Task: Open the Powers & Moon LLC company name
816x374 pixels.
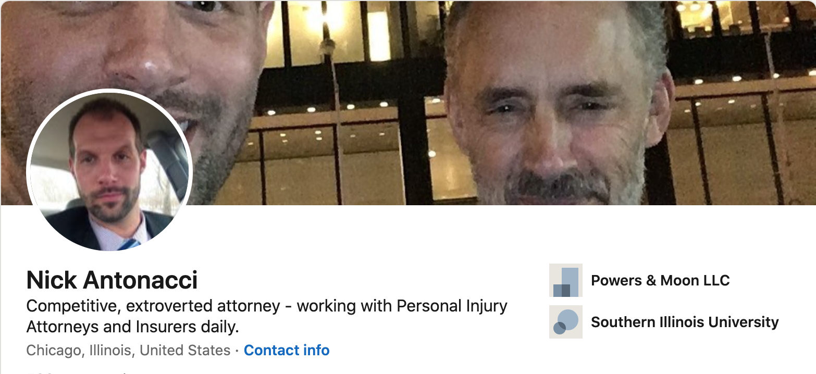Action: pyautogui.click(x=660, y=280)
